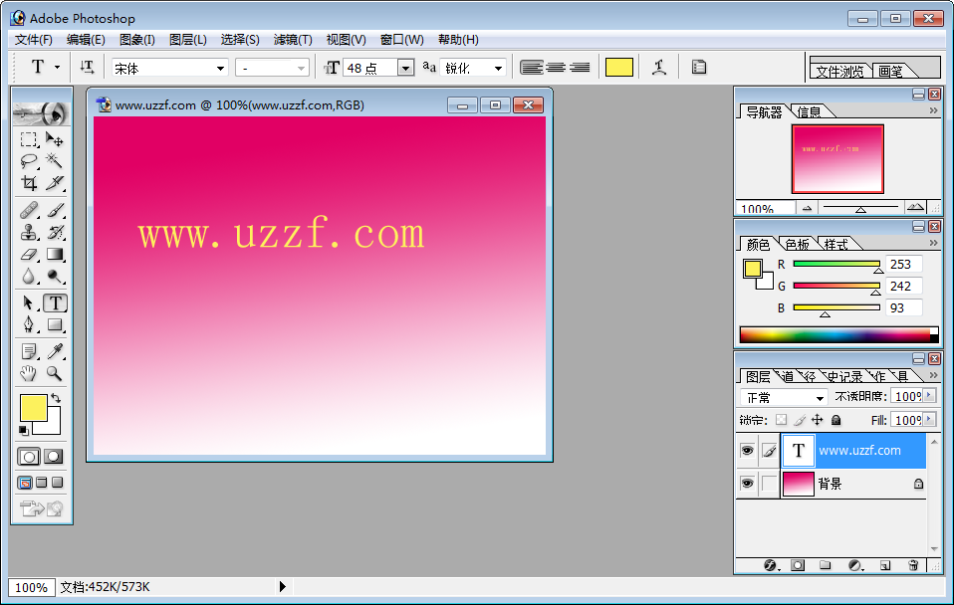
Task: Select the Eyedropper tool
Action: 55,351
